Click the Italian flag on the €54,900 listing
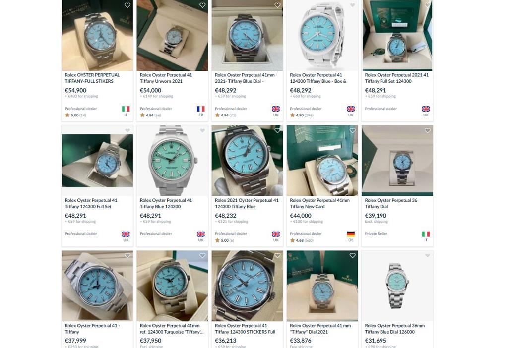This screenshot has width=508, height=348. tap(126, 109)
